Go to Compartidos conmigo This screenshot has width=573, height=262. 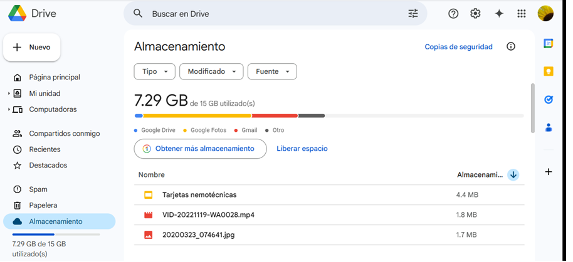coord(64,134)
